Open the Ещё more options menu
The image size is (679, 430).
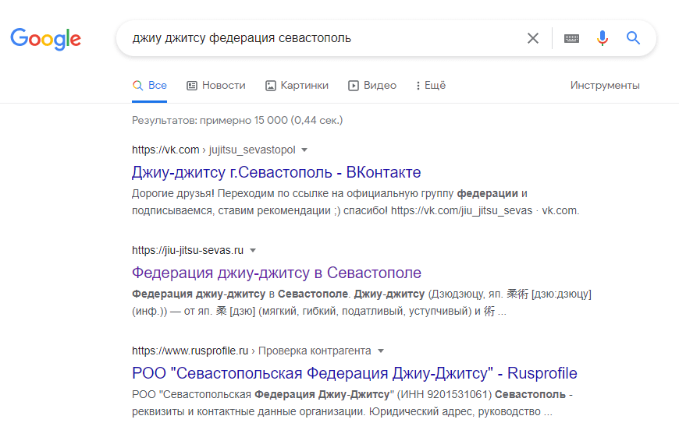(x=430, y=86)
